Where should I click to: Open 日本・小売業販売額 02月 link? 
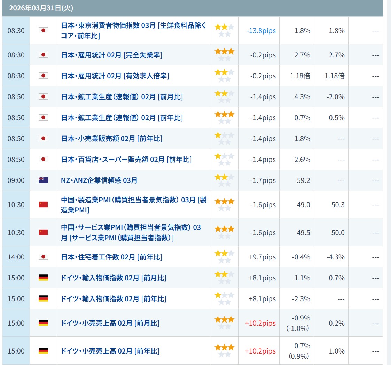[x=111, y=138]
